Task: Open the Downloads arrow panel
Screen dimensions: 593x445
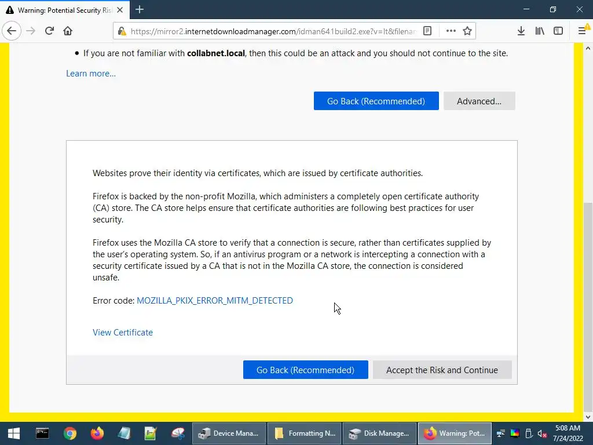Action: [521, 31]
